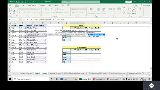This screenshot has width=160, height=90.
Task: Open the 'Vlookup in range' sheet tab
Action: click(55, 73)
